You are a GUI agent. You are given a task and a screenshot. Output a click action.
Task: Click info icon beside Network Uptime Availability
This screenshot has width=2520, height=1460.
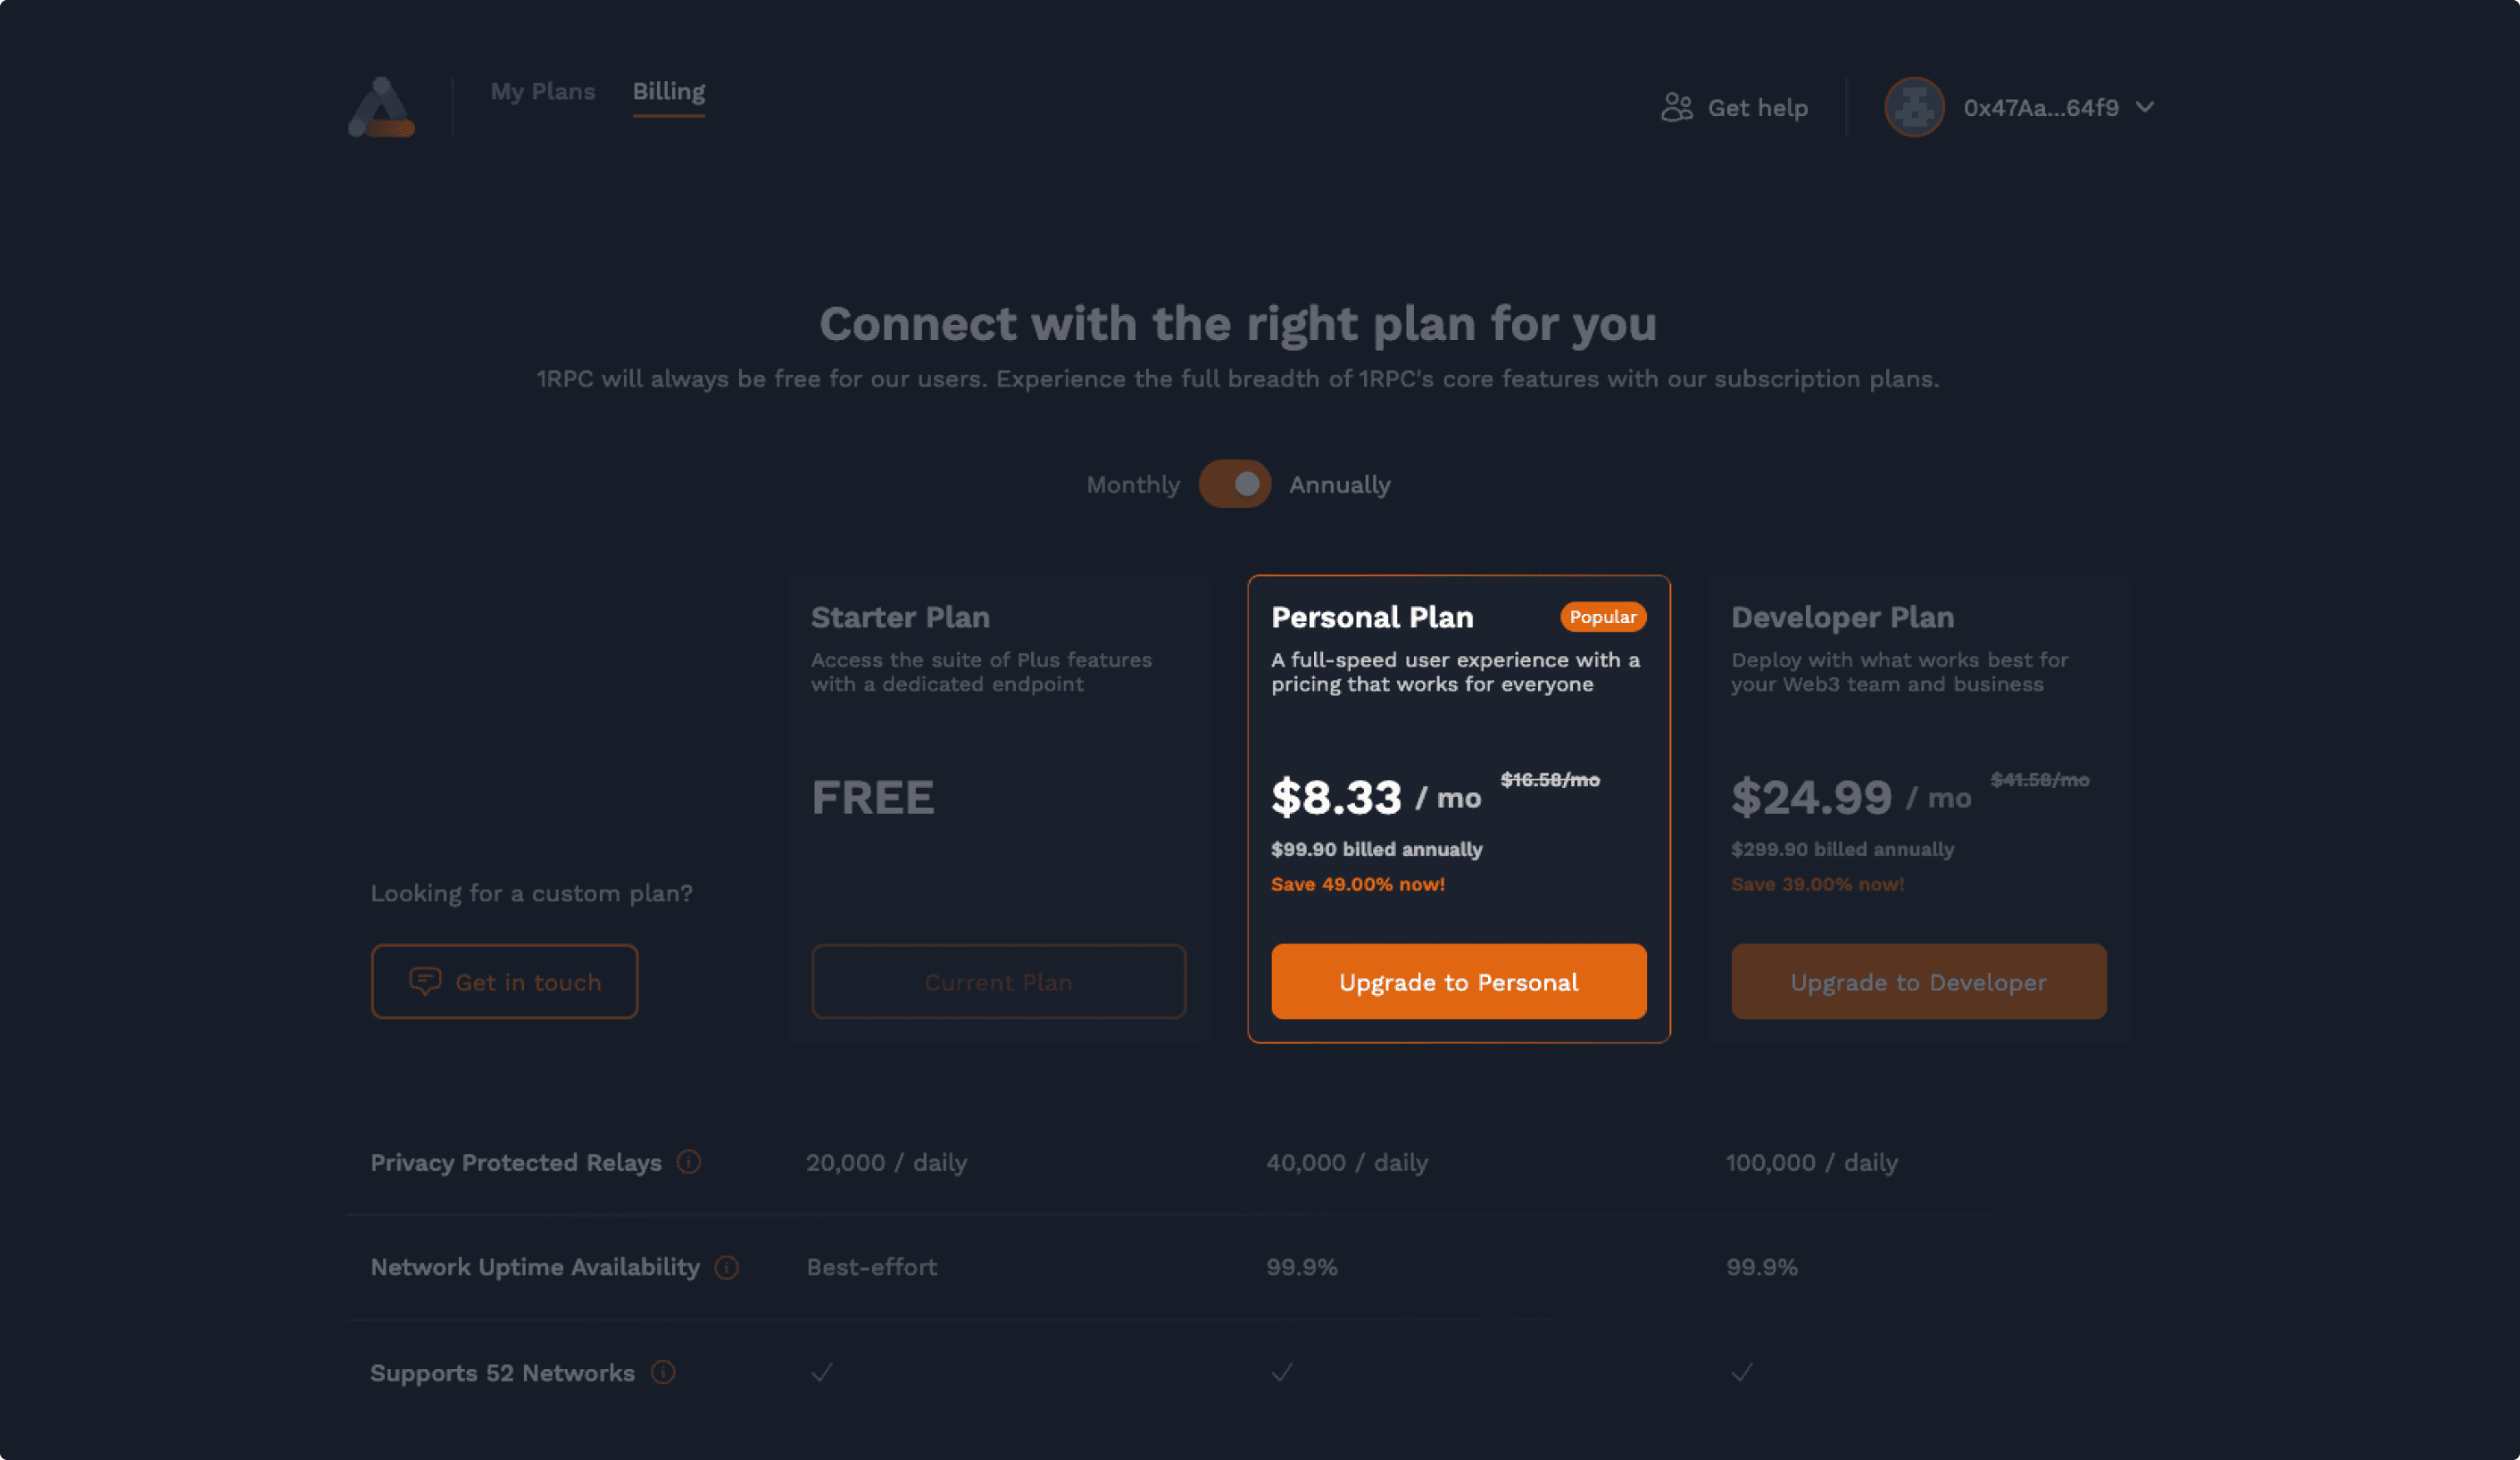tap(727, 1267)
